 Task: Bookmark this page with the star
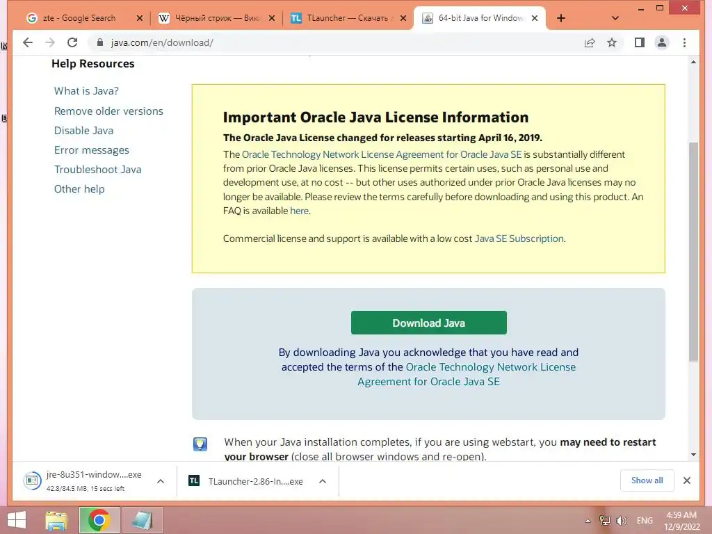pyautogui.click(x=612, y=42)
